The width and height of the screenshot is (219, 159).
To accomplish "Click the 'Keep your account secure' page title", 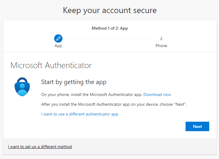I will [110, 10].
